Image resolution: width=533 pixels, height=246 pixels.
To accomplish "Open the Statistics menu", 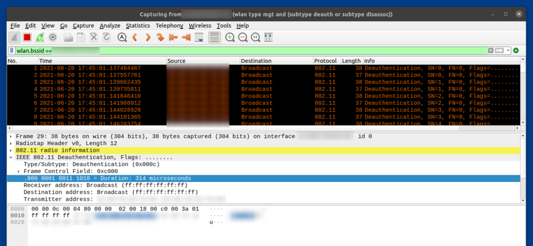I will click(137, 25).
